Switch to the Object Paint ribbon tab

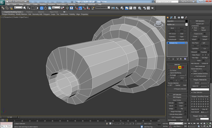(x=54, y=12)
